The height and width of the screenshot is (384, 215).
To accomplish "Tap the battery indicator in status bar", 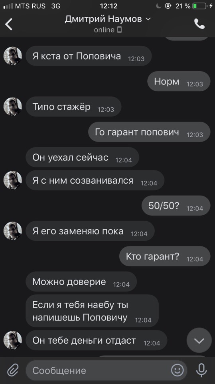I will [x=200, y=6].
